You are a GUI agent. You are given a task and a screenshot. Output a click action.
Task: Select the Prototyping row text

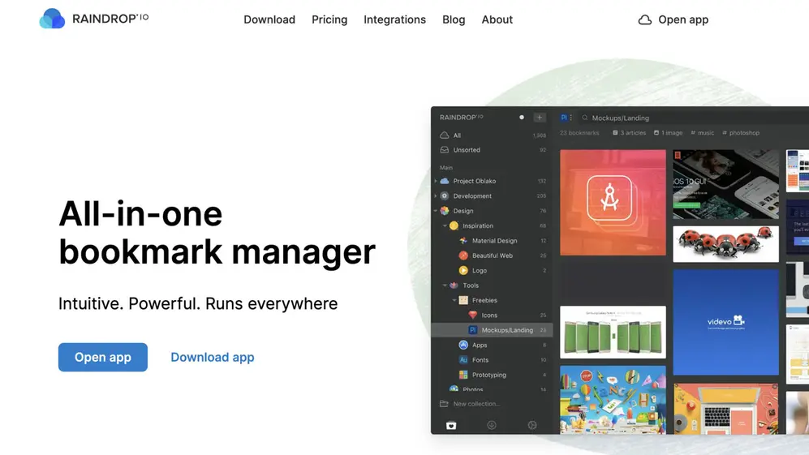click(x=489, y=375)
